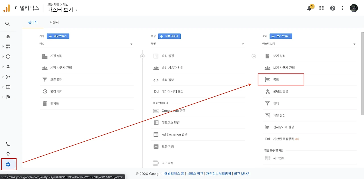Open Discover lightbulb icon in sidebar

pyautogui.click(x=8, y=154)
